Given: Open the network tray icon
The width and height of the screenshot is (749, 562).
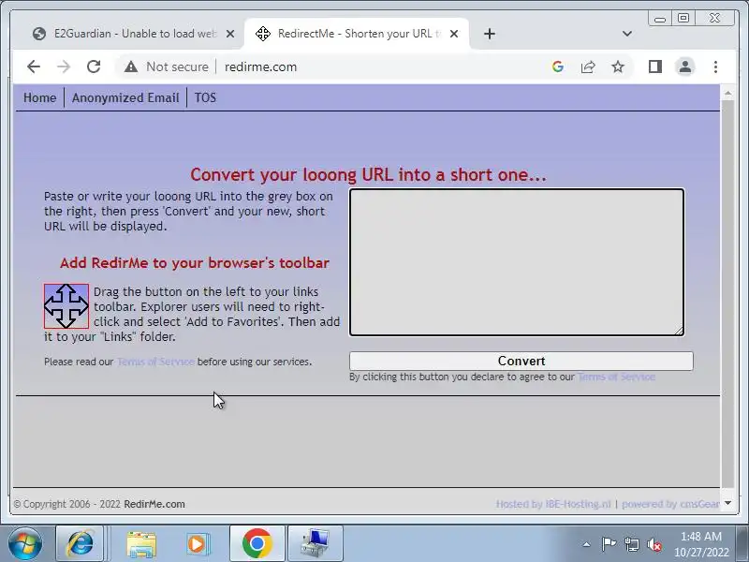Looking at the screenshot, I should [631, 544].
